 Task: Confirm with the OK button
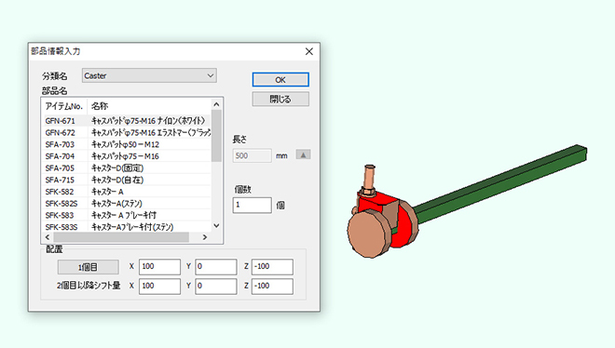tap(280, 80)
